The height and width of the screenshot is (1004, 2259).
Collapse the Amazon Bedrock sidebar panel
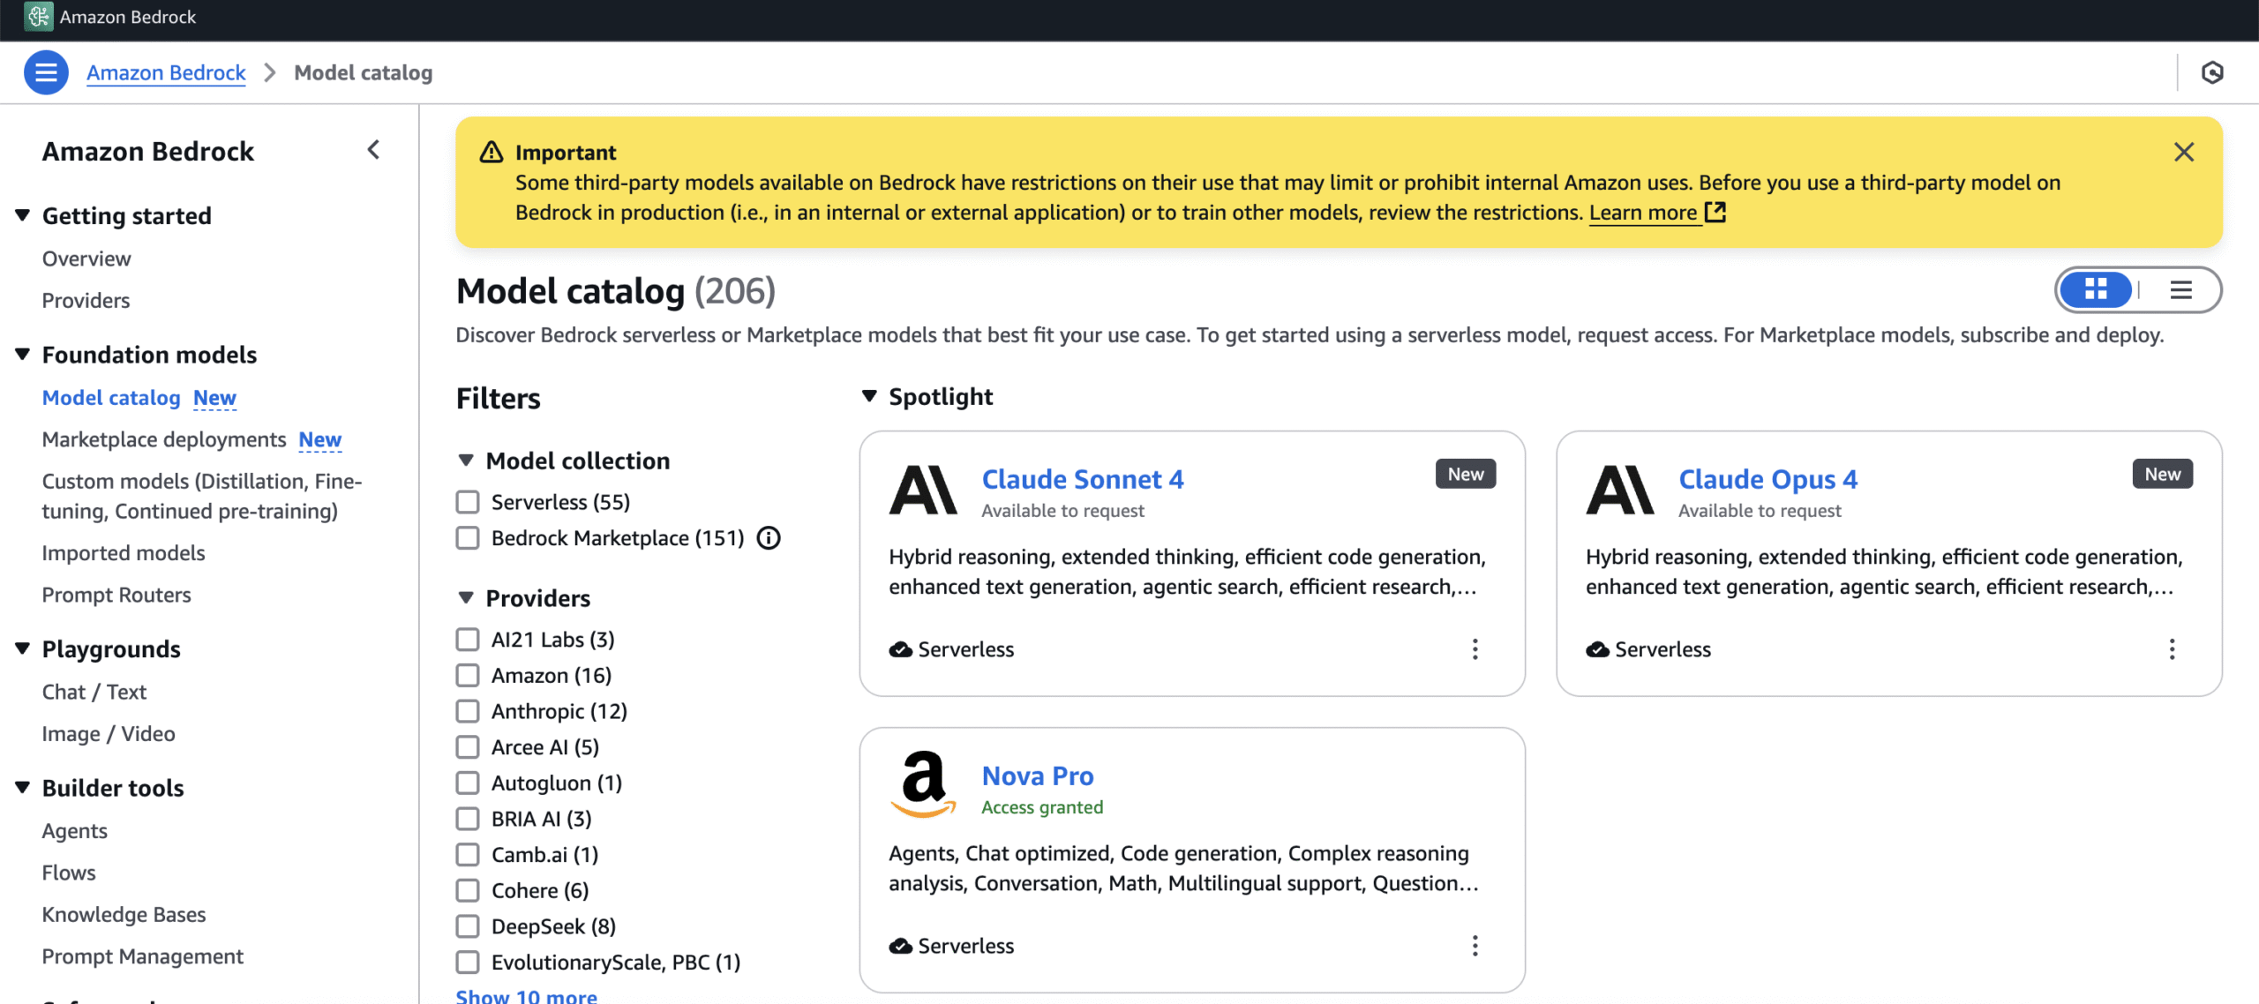pyautogui.click(x=373, y=150)
